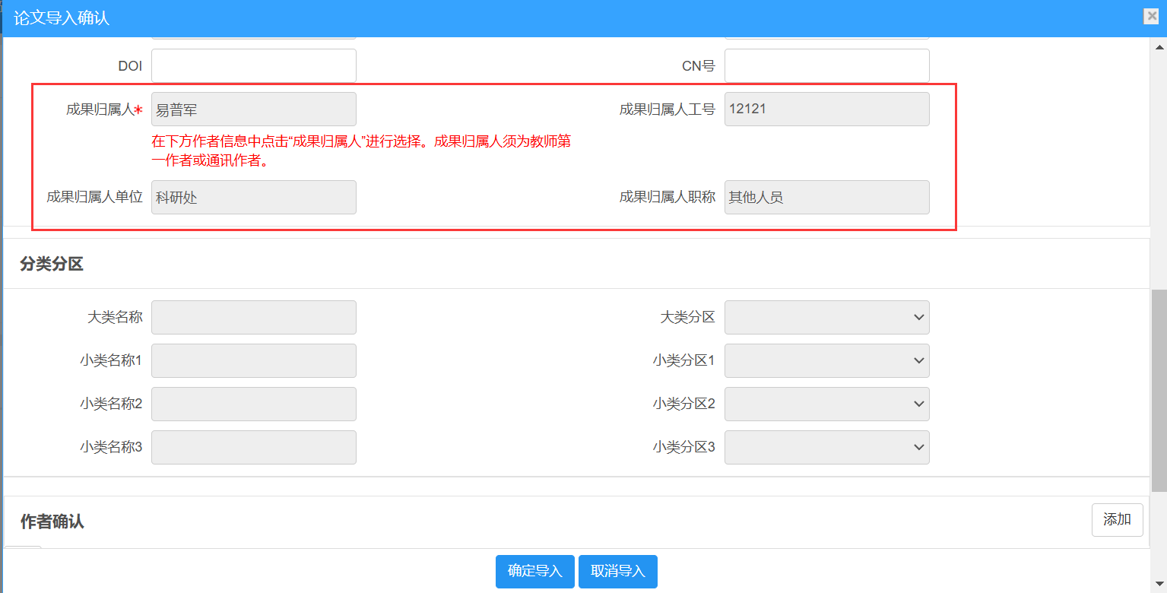The height and width of the screenshot is (593, 1167).
Task: Click the 小类名称1 input field
Action: [254, 360]
